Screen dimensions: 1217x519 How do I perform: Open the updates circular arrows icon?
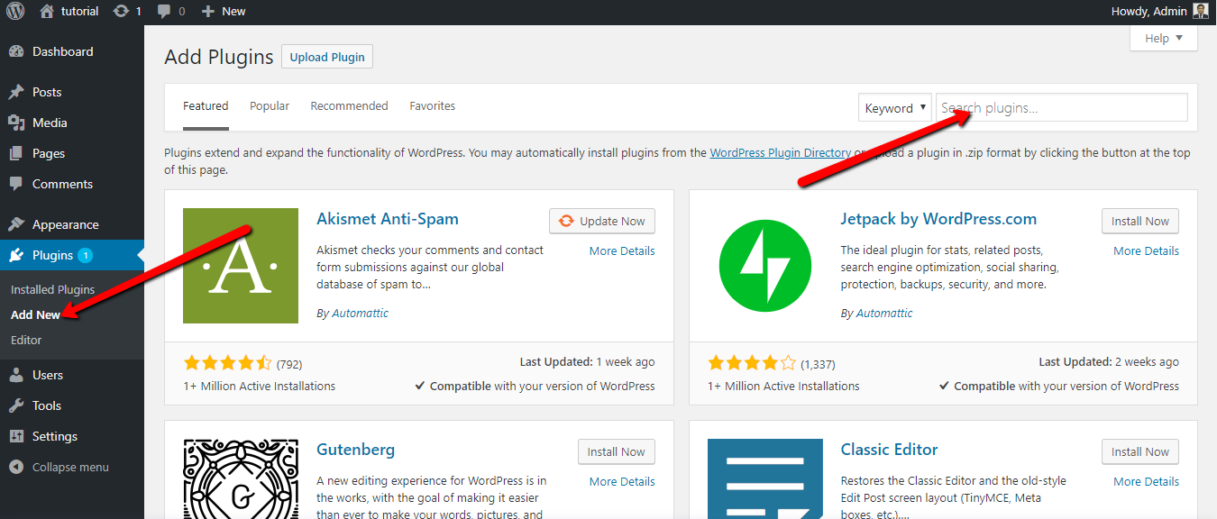(x=121, y=11)
